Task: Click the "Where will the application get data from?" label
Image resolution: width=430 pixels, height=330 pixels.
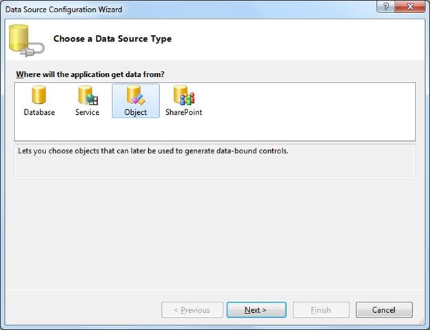Action: (90, 74)
